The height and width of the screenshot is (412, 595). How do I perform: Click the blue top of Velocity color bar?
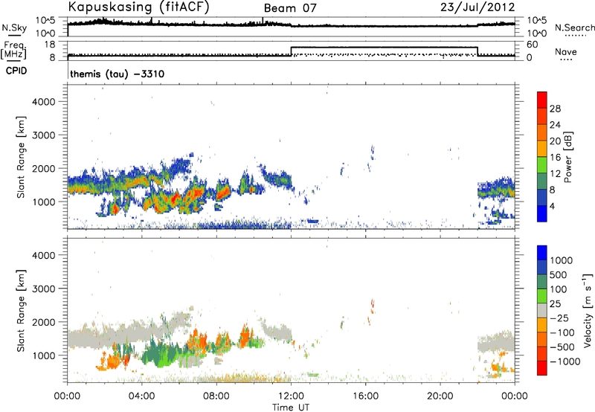[x=542, y=253]
